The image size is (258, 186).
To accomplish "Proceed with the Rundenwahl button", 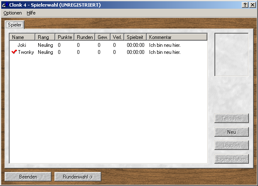I will [x=78, y=177].
